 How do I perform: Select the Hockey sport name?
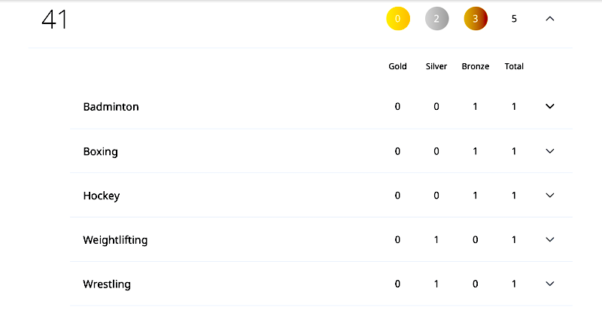[x=101, y=196]
